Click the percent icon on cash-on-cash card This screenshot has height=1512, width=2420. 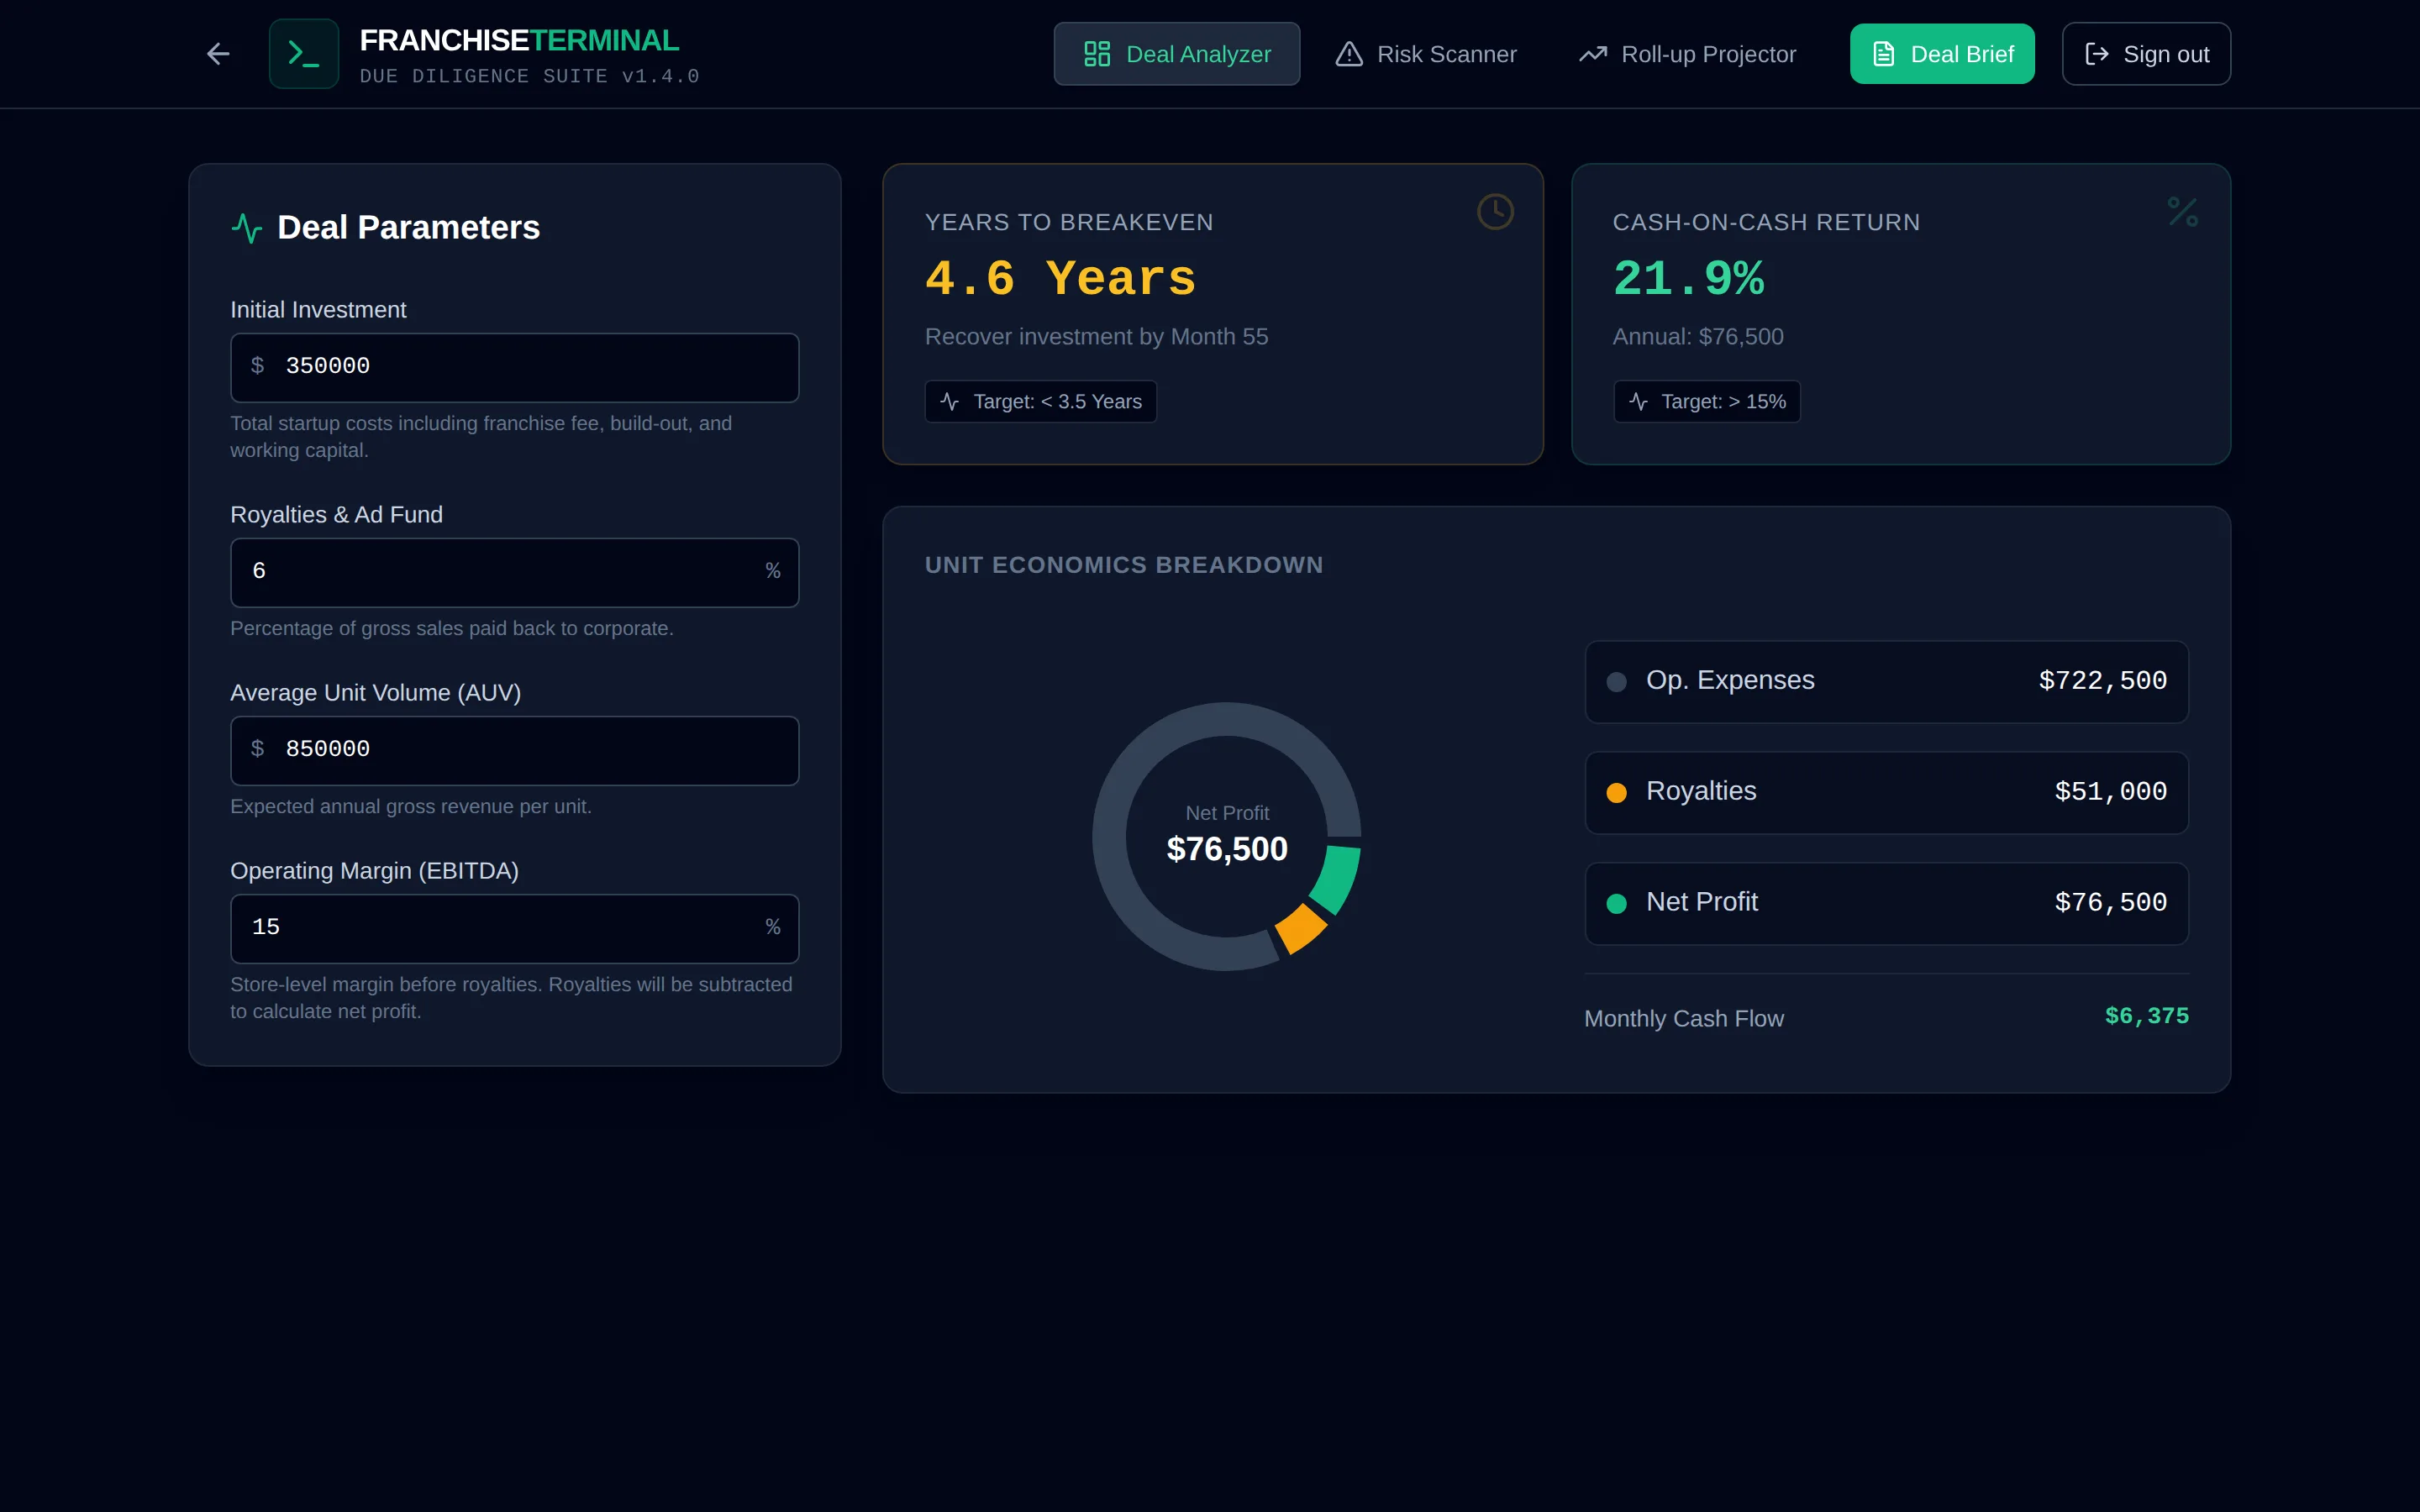pyautogui.click(x=2182, y=212)
